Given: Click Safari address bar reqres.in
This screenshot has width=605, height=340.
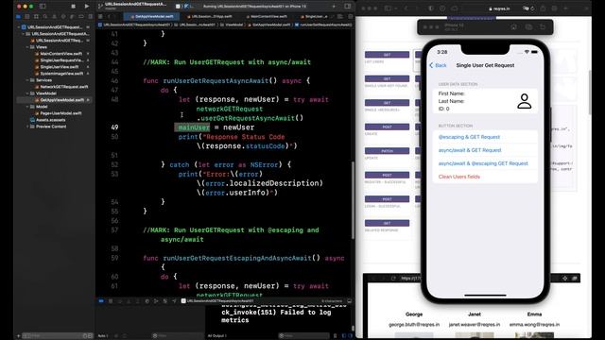Looking at the screenshot, I should 500,8.
